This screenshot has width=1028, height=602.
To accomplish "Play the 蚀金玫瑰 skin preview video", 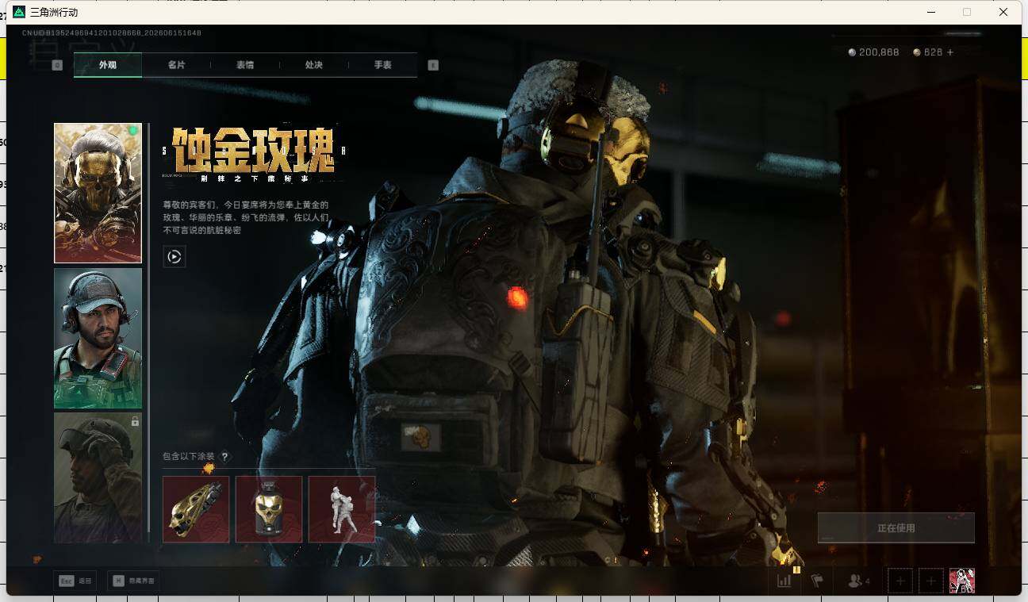I will click(175, 256).
